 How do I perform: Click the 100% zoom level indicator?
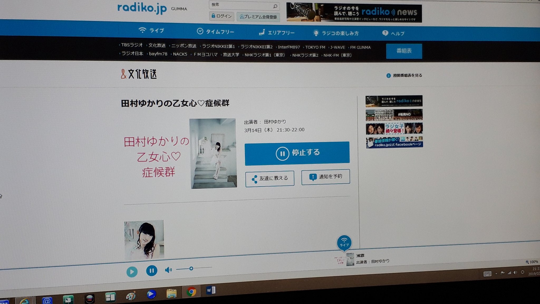[x=532, y=262]
